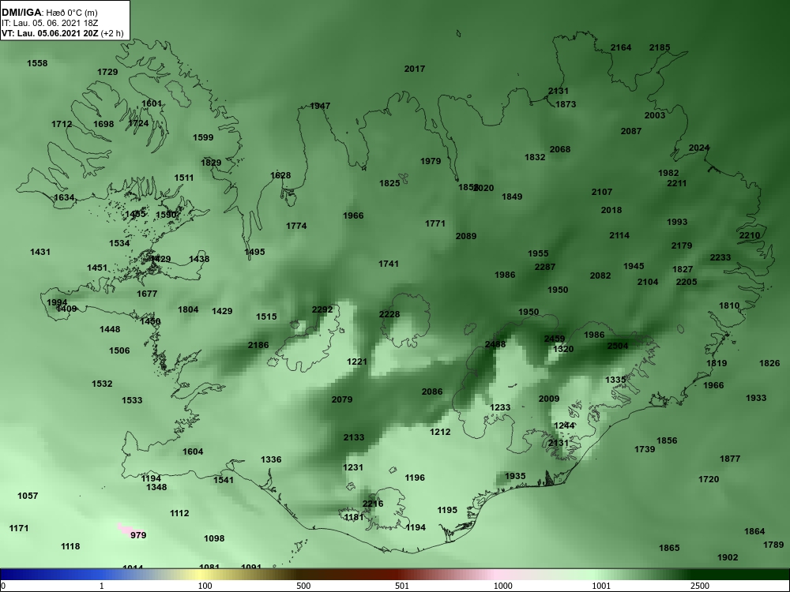
Task: Select the 1558 value in the northwest sea
Action: (37, 63)
